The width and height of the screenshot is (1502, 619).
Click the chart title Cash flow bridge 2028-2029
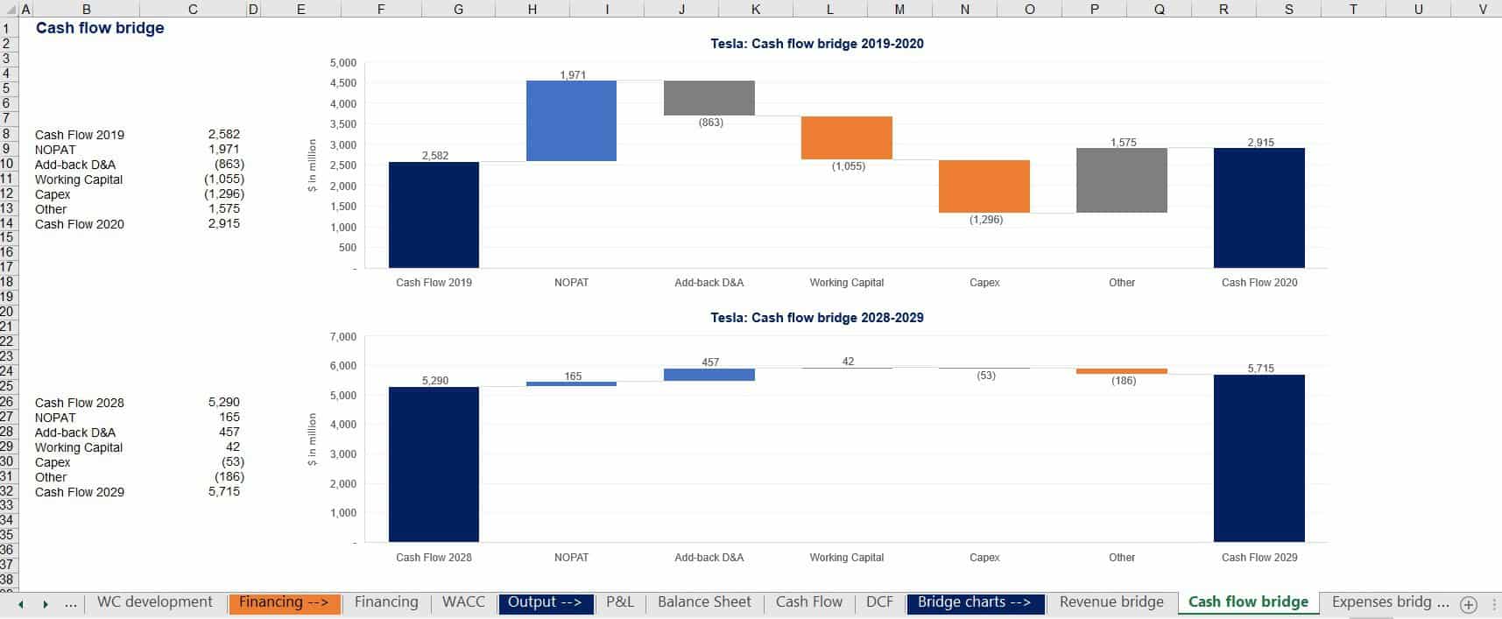(x=817, y=318)
